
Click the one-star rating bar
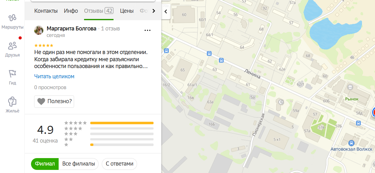pyautogui.click(x=122, y=145)
